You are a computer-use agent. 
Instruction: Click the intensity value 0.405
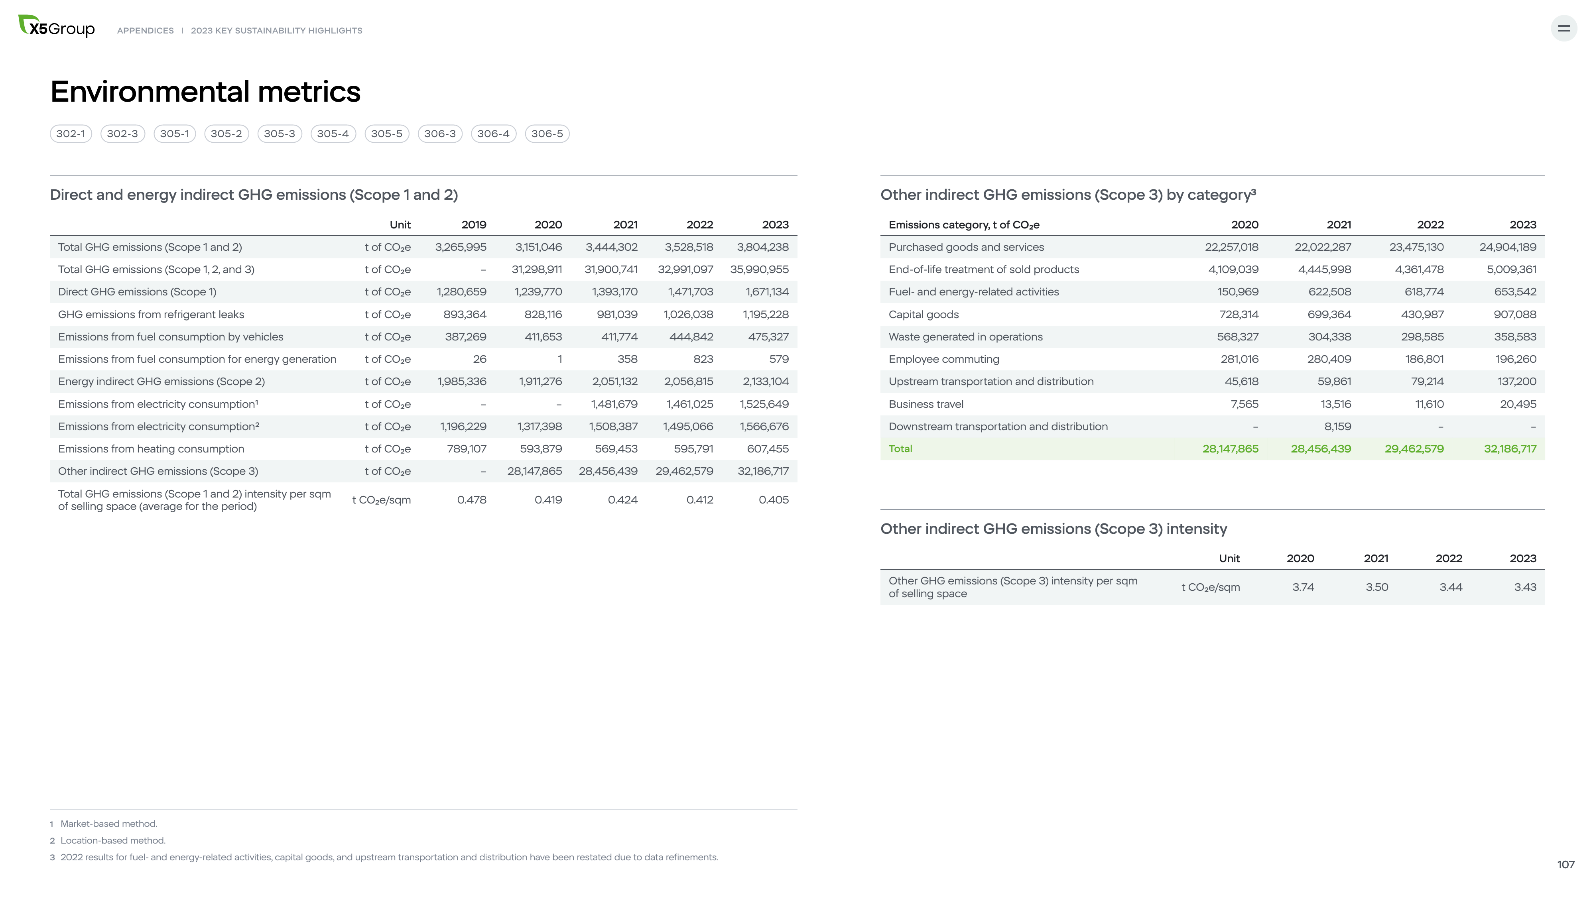click(774, 500)
